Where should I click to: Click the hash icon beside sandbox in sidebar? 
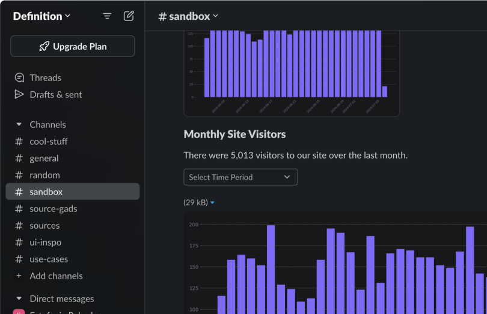point(19,192)
